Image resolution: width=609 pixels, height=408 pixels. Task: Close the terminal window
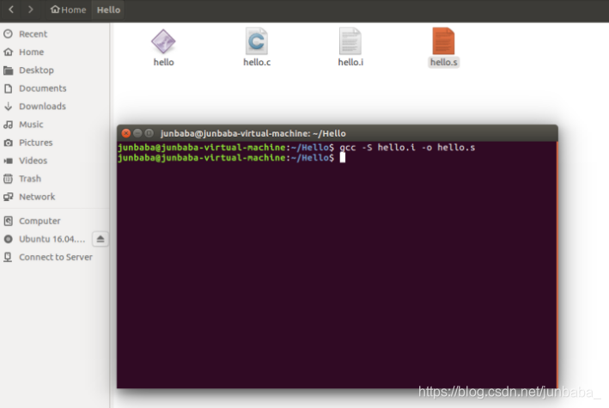126,133
